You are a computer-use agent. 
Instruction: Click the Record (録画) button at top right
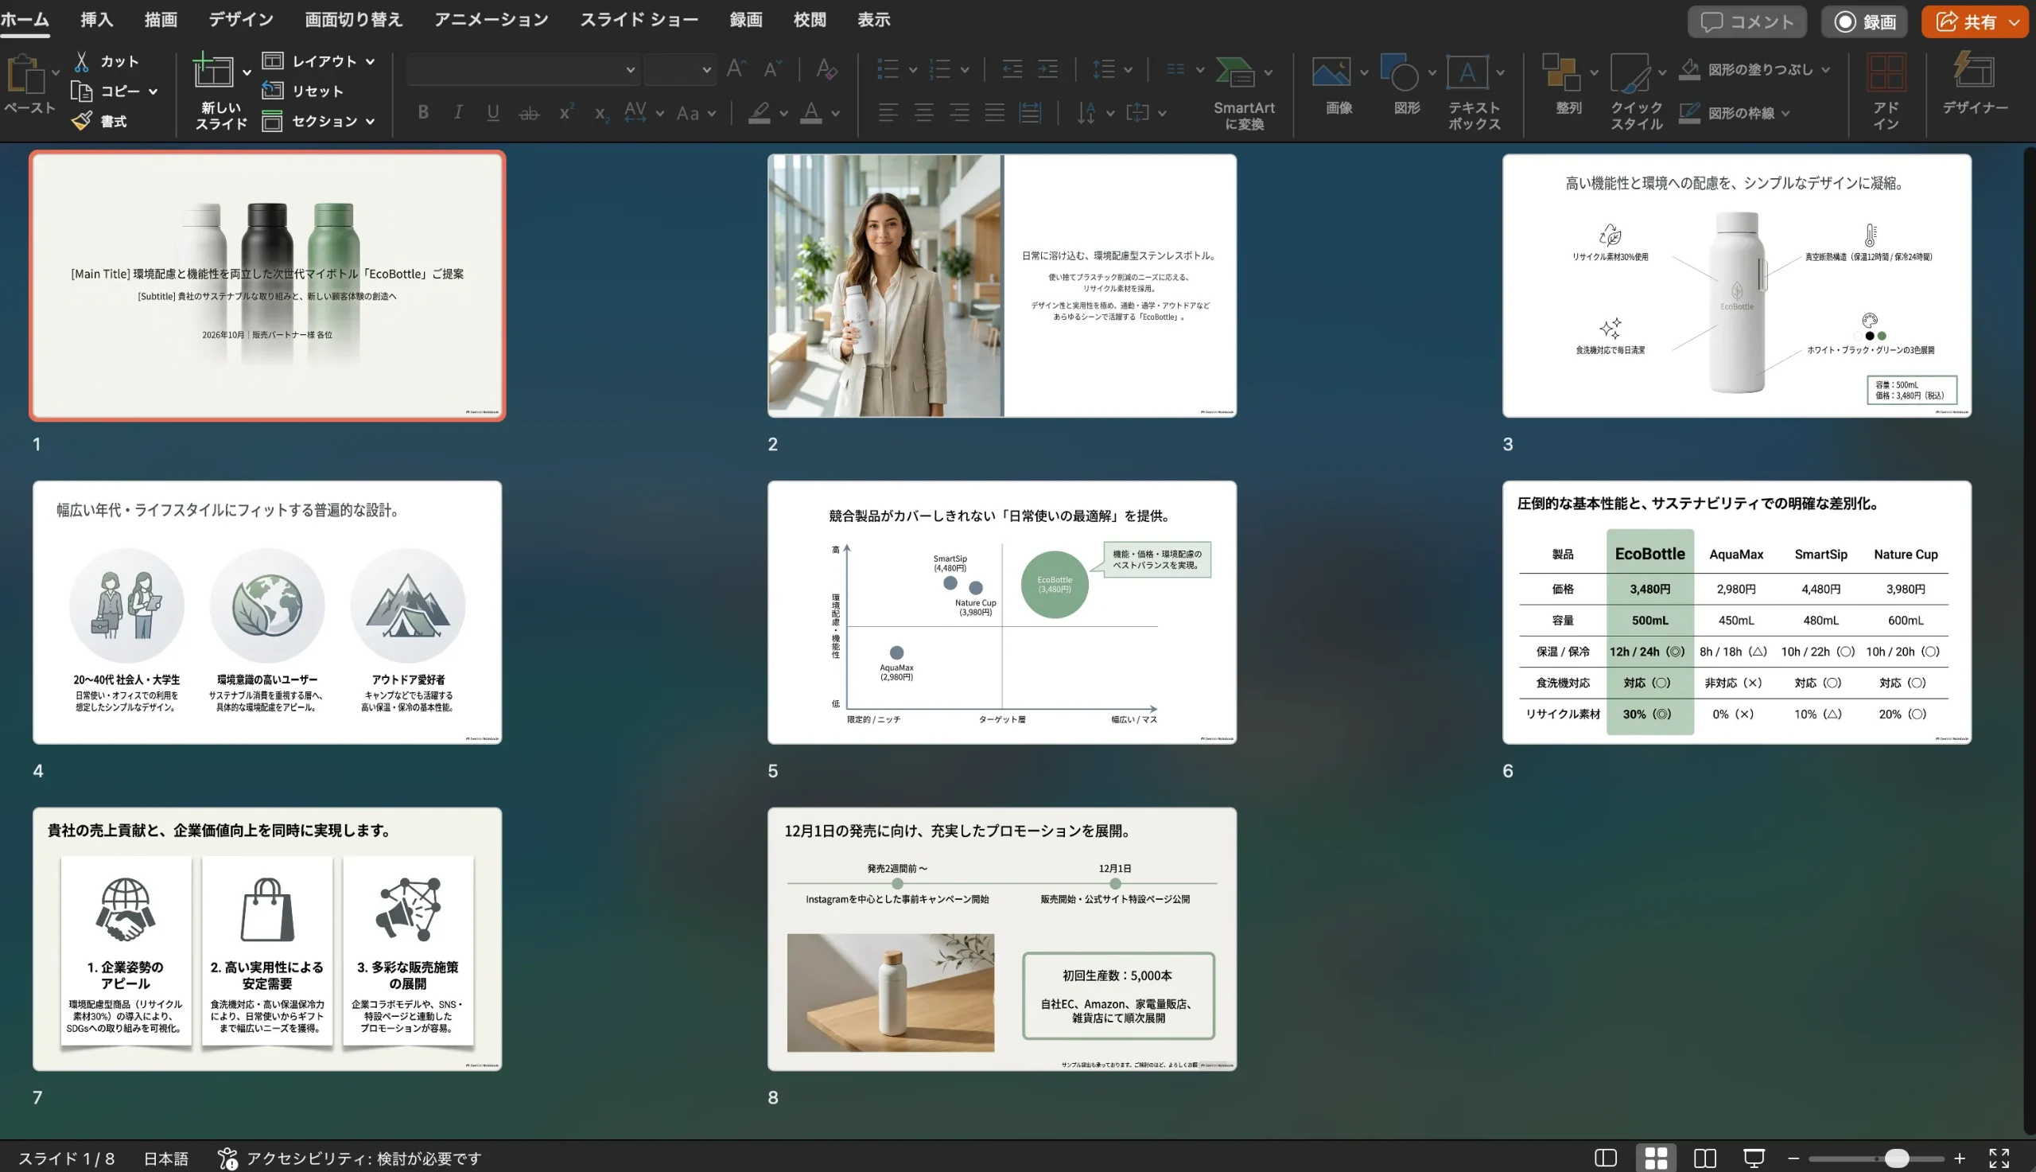pyautogui.click(x=1866, y=21)
